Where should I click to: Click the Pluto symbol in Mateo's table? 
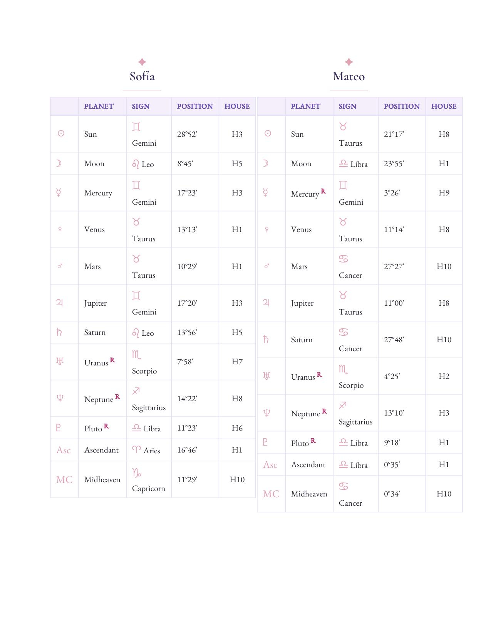[265, 442]
